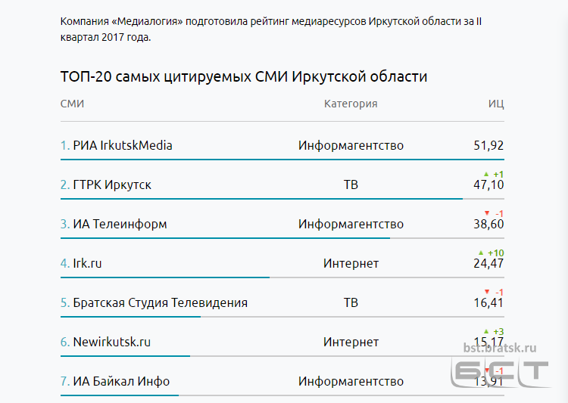
Task: Click the "РИА IrkutskMedia" media name
Action: point(123,145)
